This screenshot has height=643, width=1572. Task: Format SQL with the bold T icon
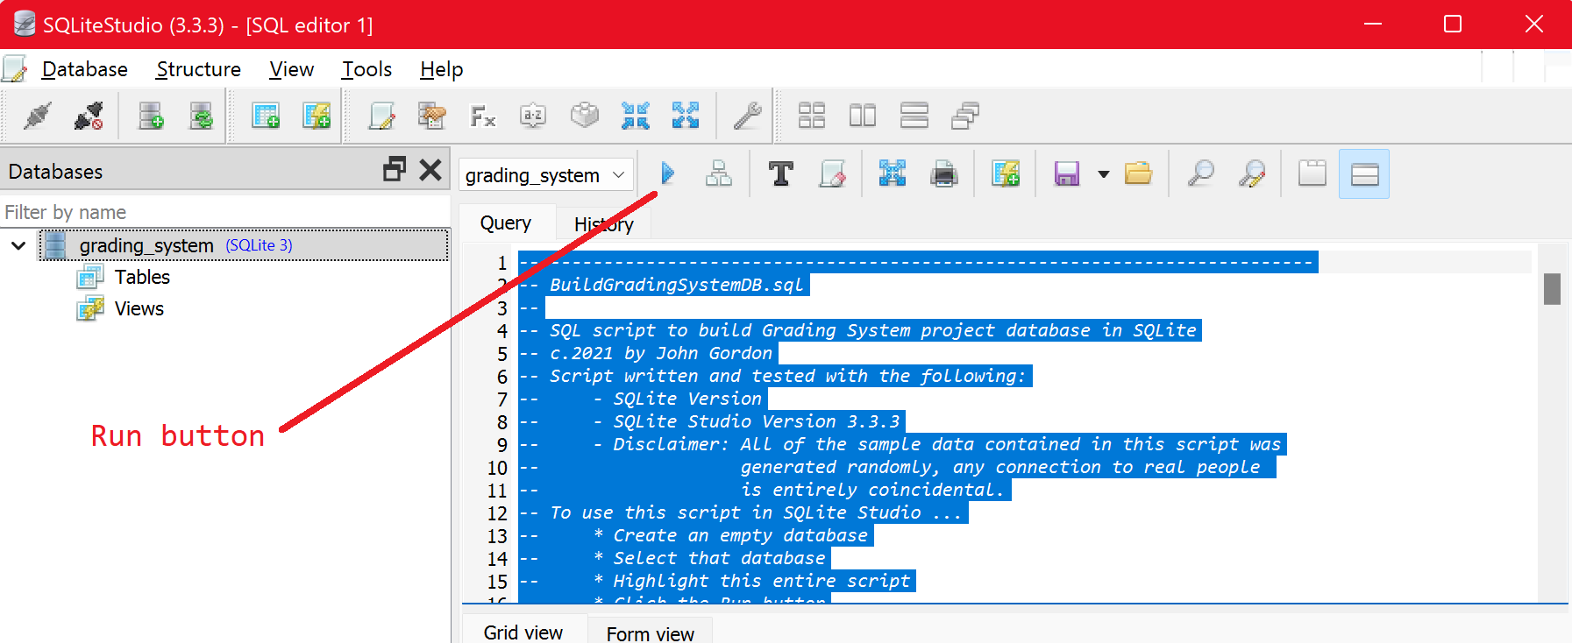tap(780, 173)
